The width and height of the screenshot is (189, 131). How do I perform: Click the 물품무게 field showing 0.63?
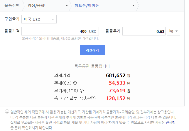(x=144, y=31)
